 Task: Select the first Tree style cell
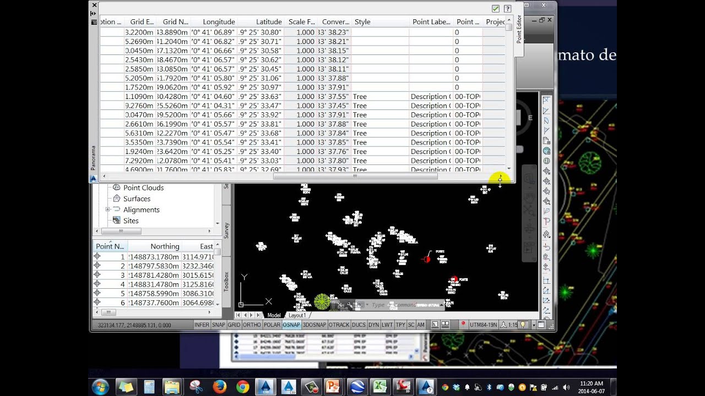pyautogui.click(x=380, y=97)
